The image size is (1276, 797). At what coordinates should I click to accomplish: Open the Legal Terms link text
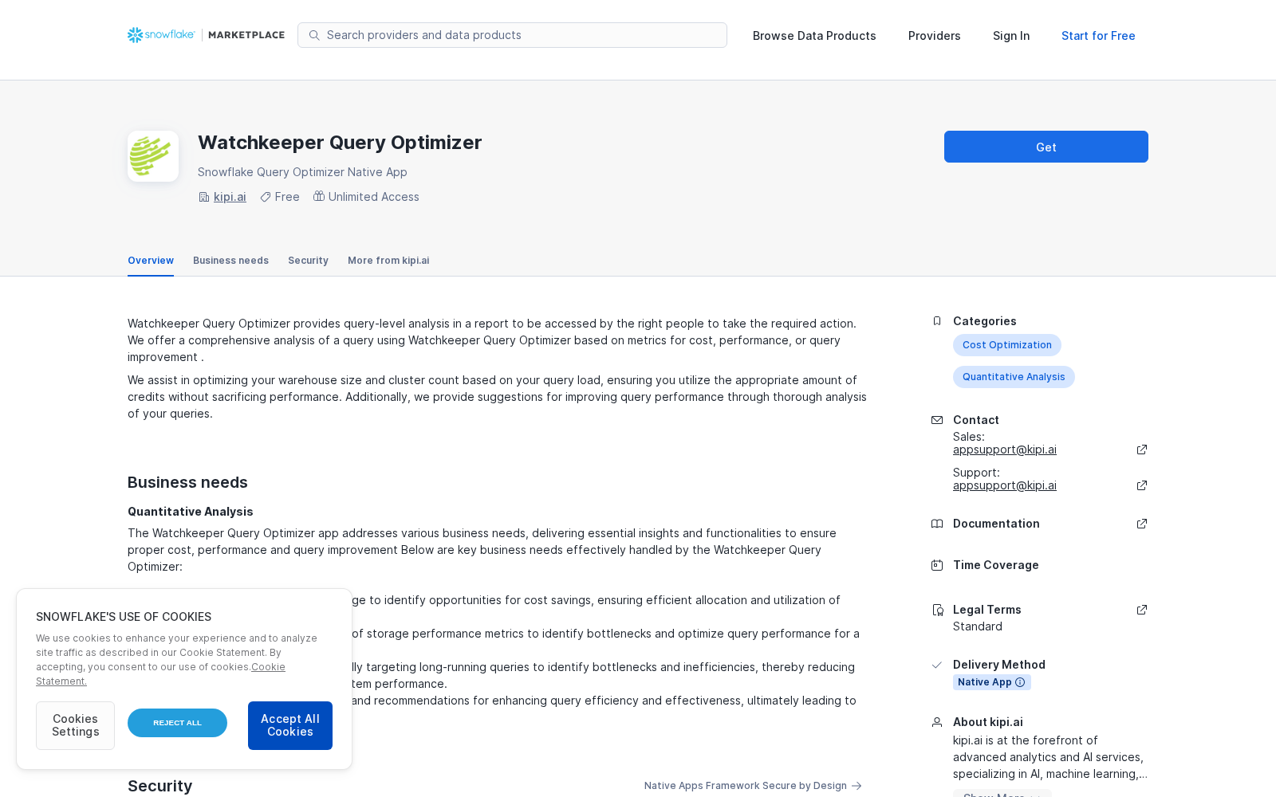coord(987,610)
